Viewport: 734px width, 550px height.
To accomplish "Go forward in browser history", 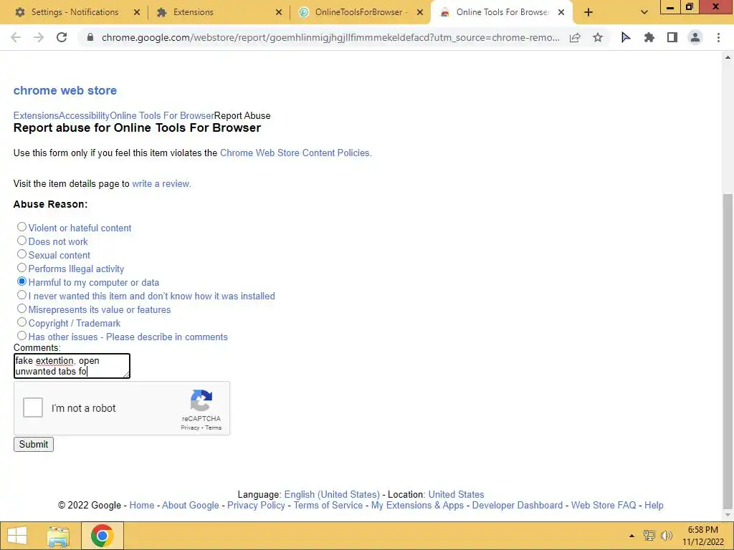I will pyautogui.click(x=39, y=37).
